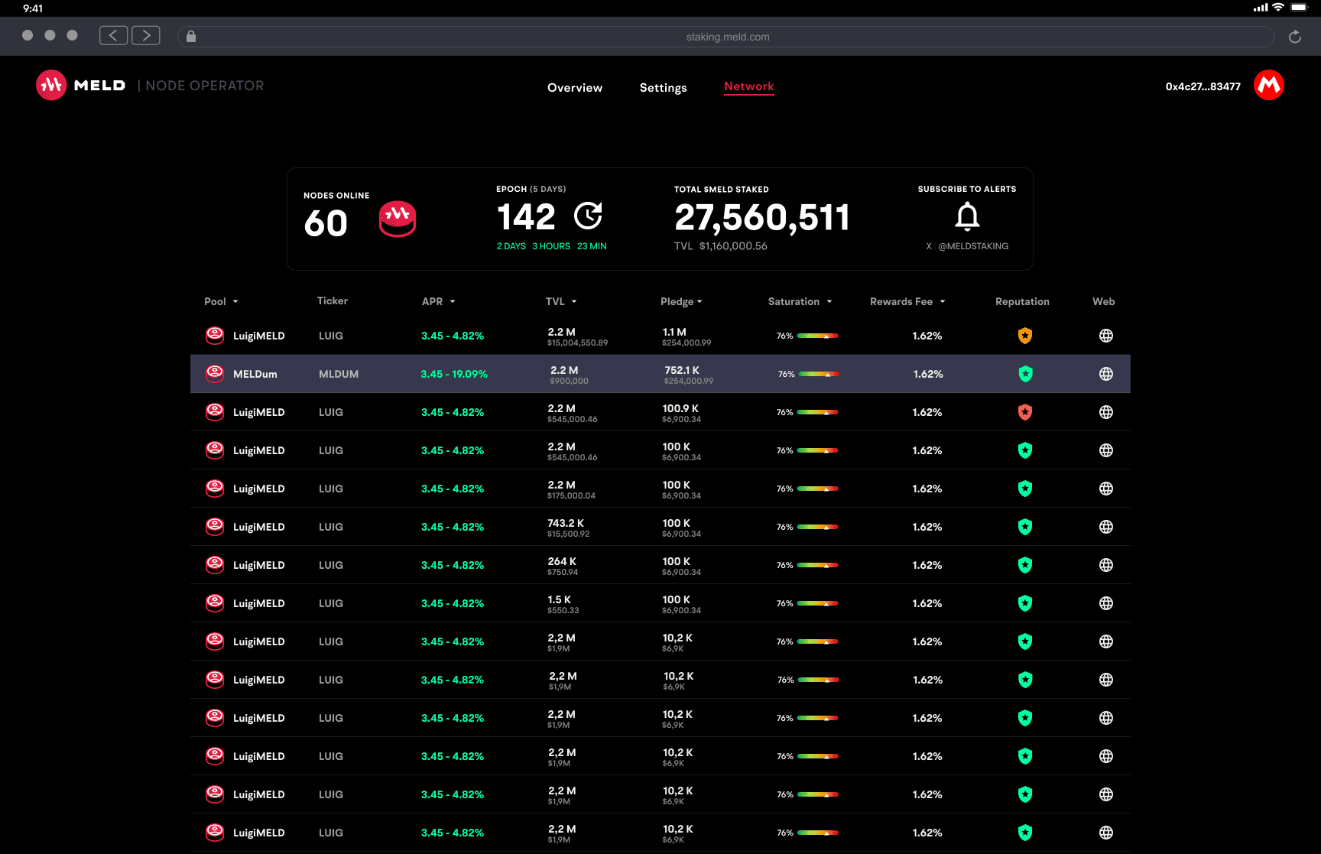Open the @MELDSTAKING X link
1321x854 pixels.
point(972,246)
